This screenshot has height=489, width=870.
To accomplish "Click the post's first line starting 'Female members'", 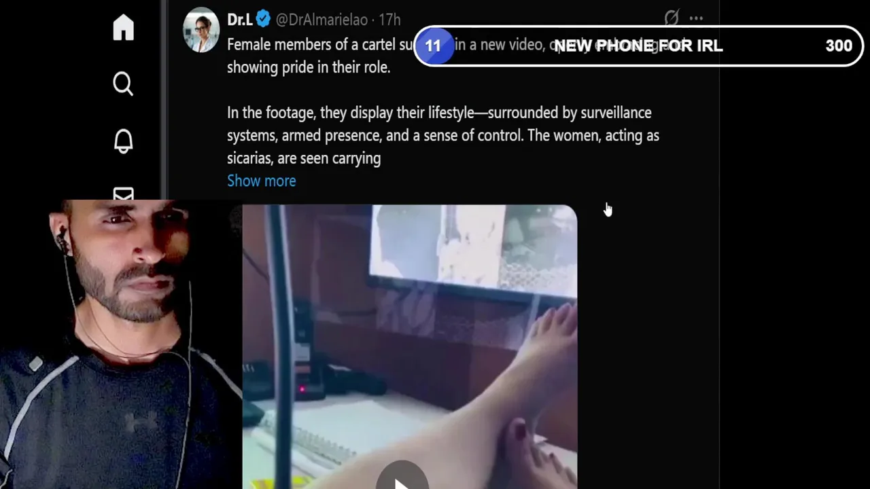I will pyautogui.click(x=320, y=45).
